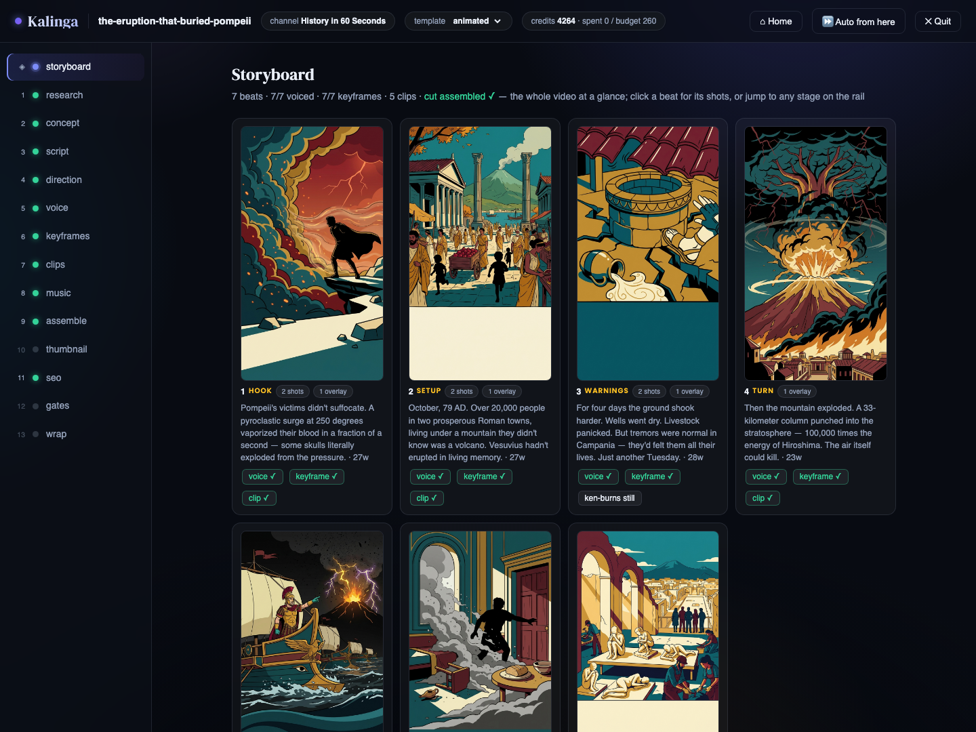Open the gates stage
The image size is (976, 732).
pyautogui.click(x=76, y=406)
